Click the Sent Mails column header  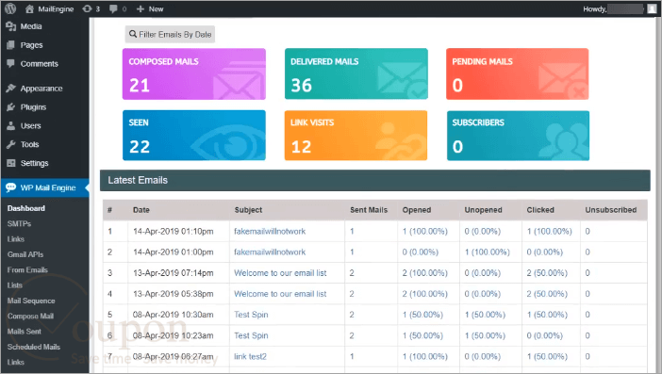tap(369, 210)
